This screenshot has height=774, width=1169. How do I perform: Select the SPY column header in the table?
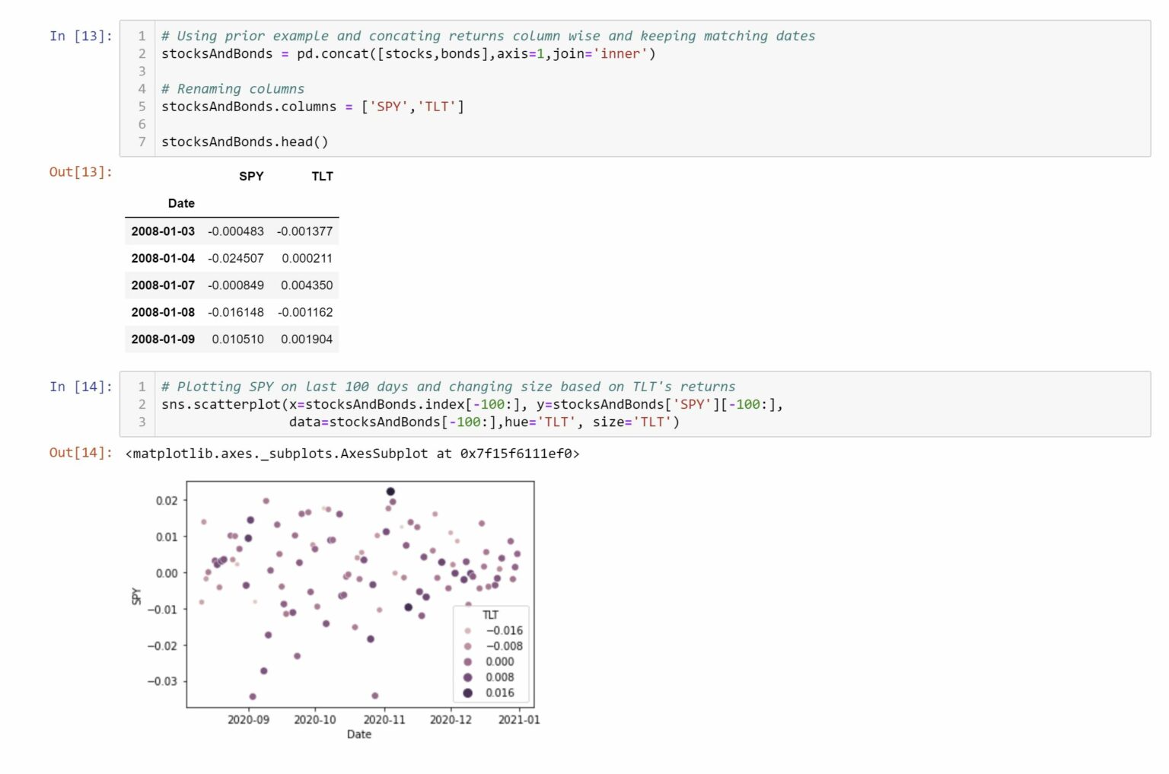(x=252, y=176)
